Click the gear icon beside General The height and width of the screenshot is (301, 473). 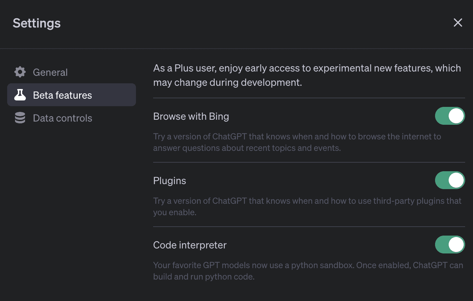(x=20, y=72)
